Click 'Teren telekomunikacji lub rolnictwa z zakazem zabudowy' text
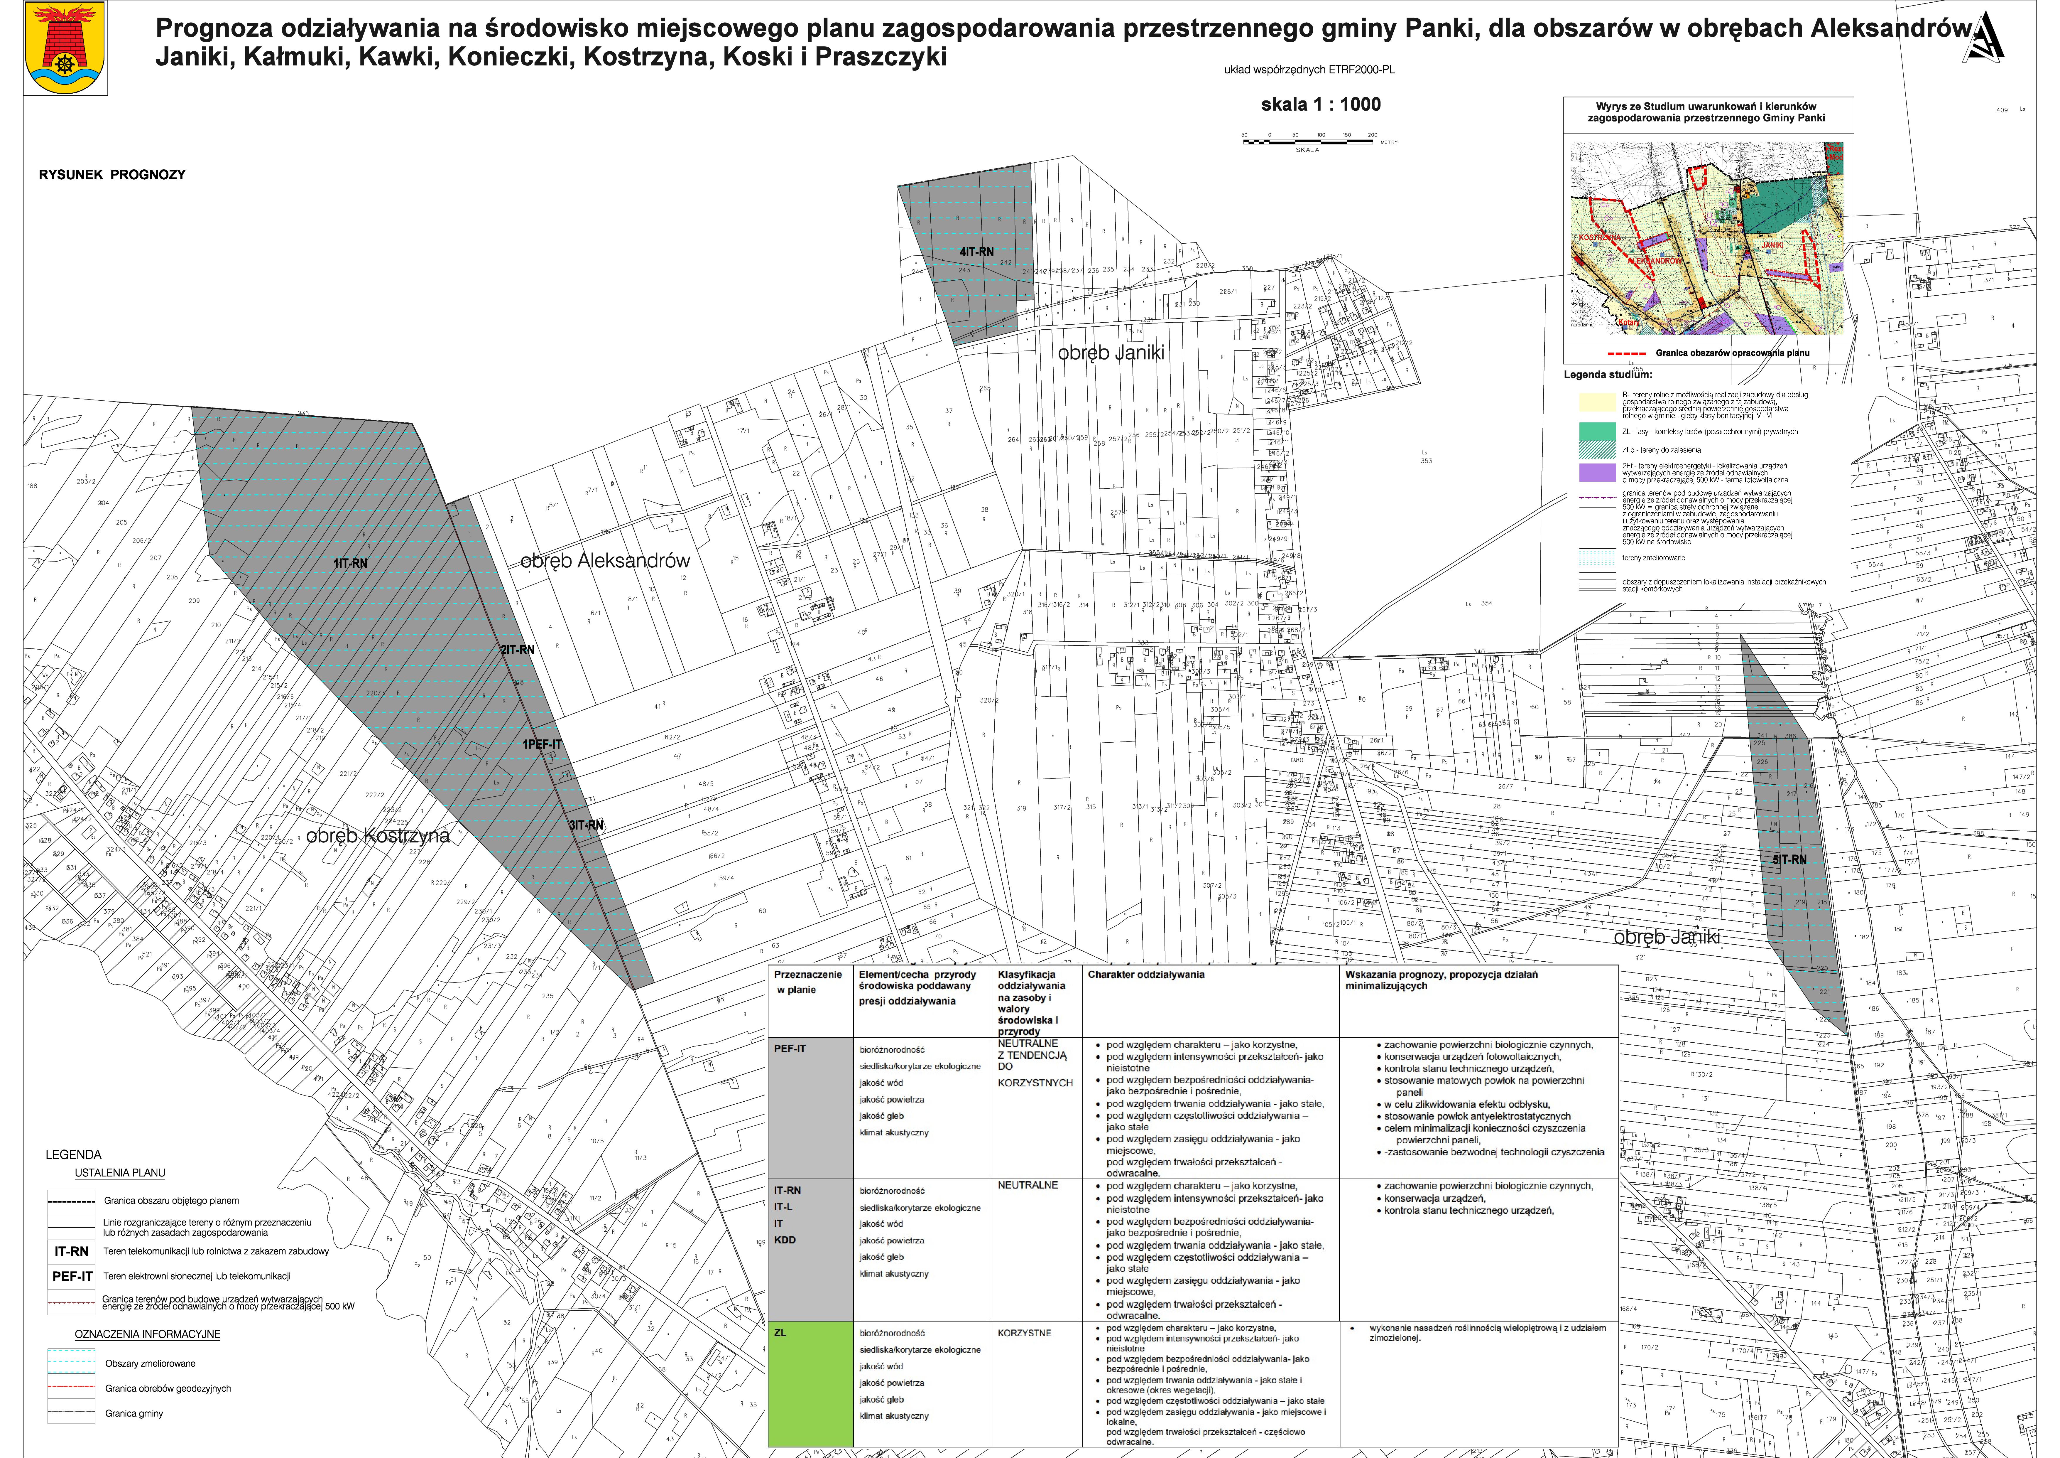The image size is (2060, 1458). (x=216, y=1252)
